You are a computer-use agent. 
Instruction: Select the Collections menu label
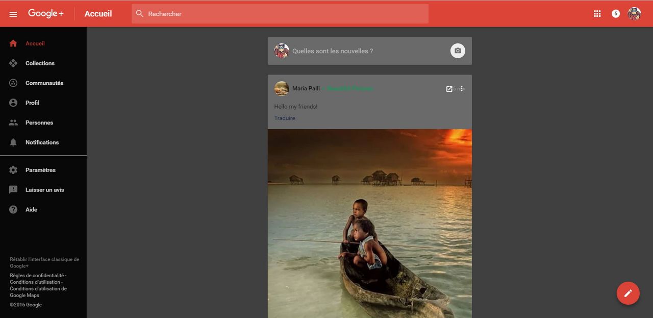40,63
